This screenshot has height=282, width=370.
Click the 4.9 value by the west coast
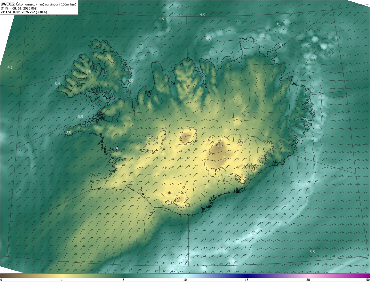point(115,149)
